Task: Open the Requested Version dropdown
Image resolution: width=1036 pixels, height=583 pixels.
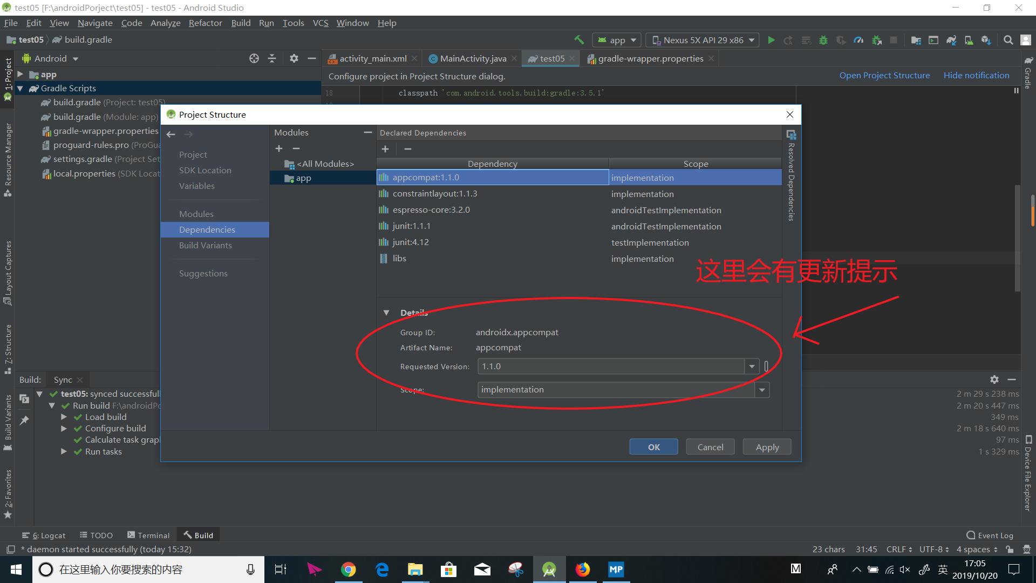Action: (752, 367)
